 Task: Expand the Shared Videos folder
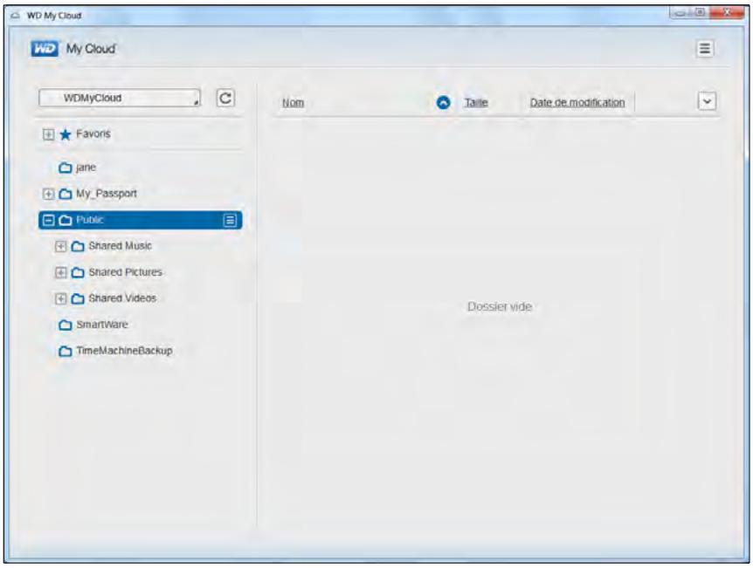[60, 299]
